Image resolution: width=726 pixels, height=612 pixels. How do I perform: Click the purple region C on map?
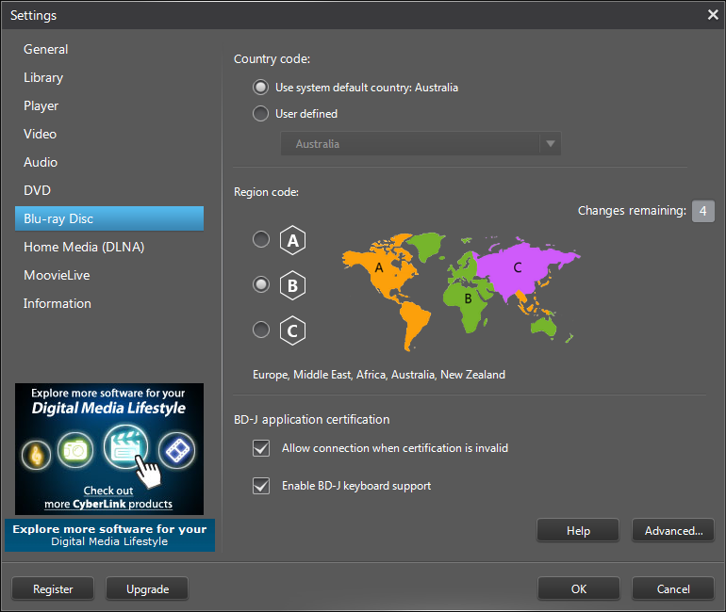517,266
